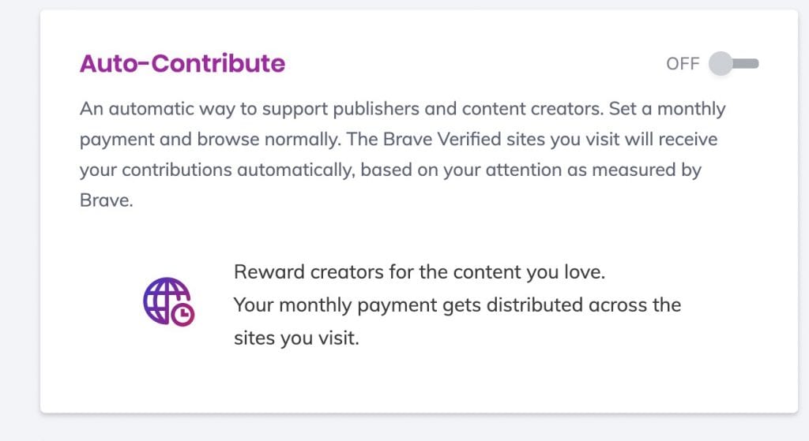The height and width of the screenshot is (441, 809).
Task: Click the toggle track right of the knob
Action: pos(746,63)
